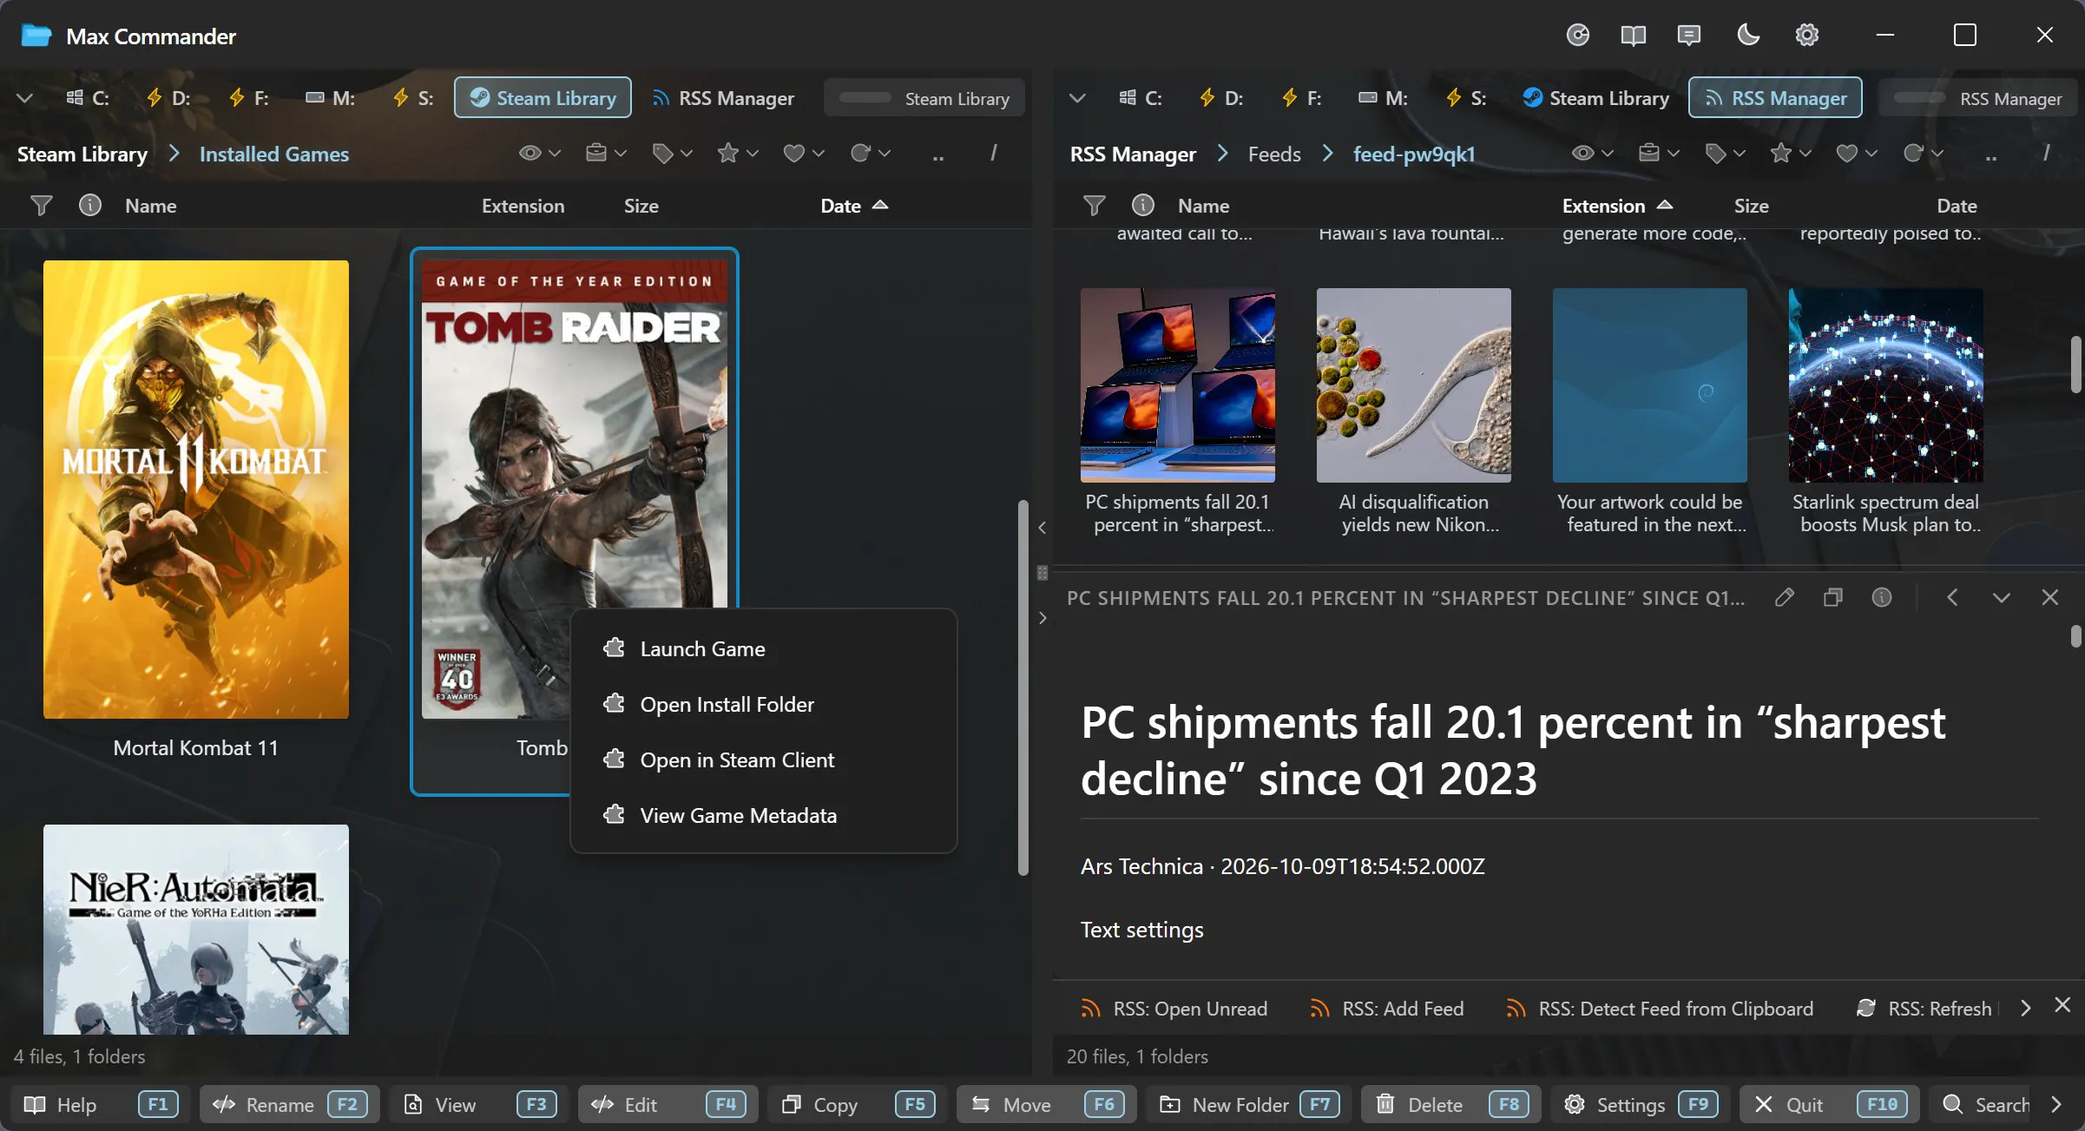Screen dimensions: 2085x1131
Task: Choose Open in Steam Client
Action: click(763, 760)
